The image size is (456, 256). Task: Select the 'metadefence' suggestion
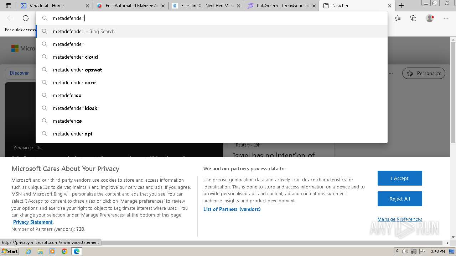(x=212, y=121)
